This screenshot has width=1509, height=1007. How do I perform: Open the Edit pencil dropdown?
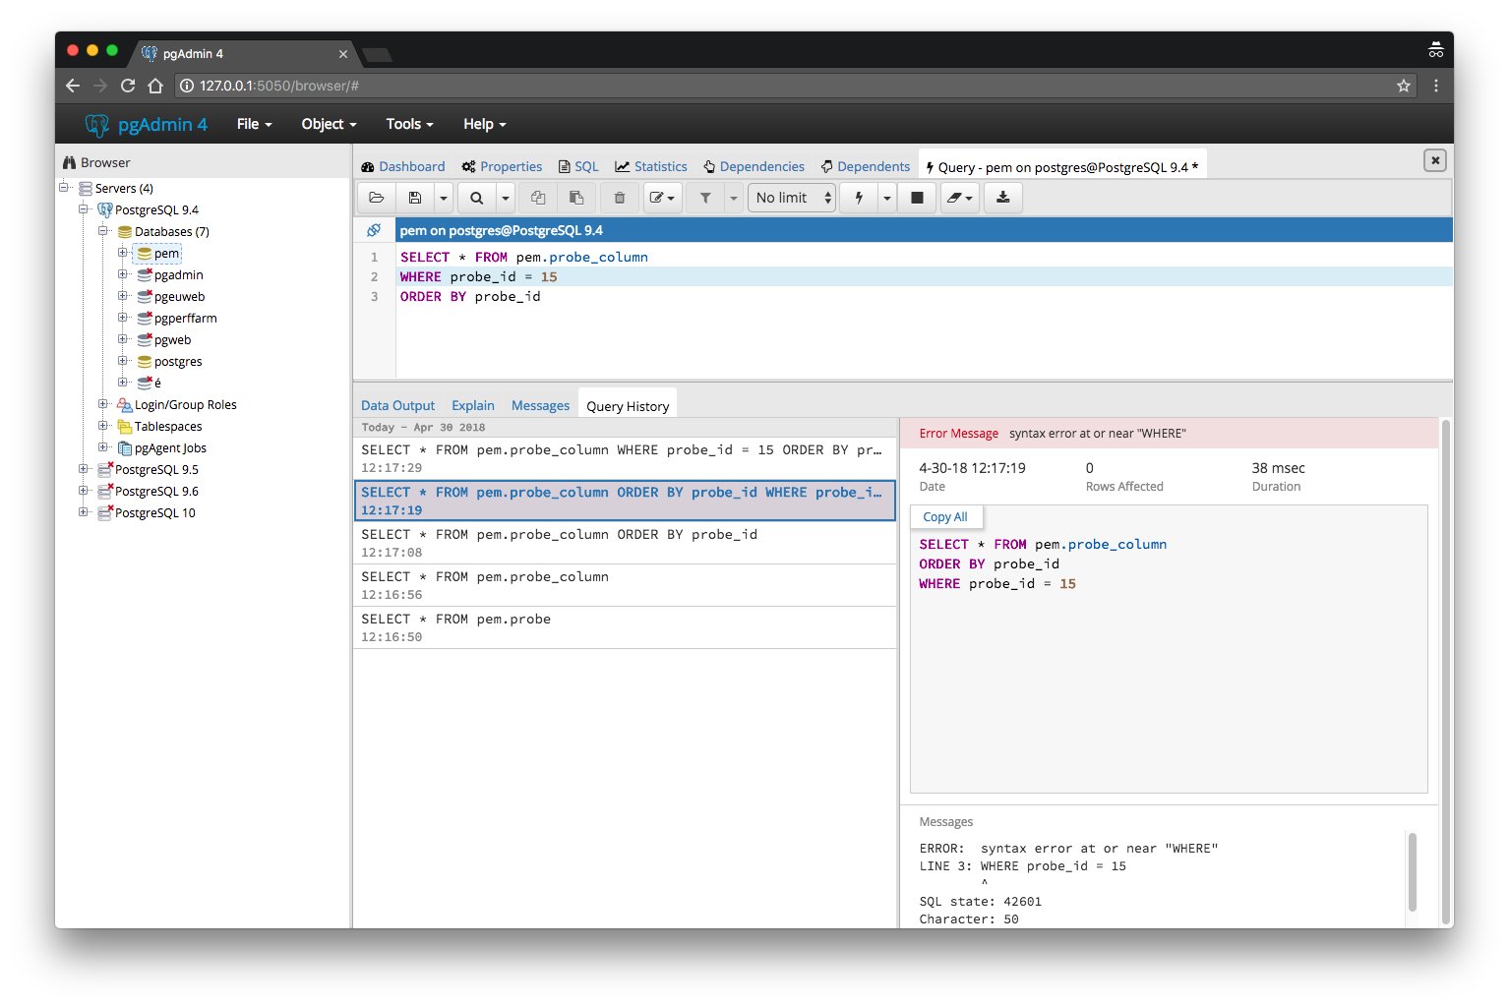coord(663,198)
